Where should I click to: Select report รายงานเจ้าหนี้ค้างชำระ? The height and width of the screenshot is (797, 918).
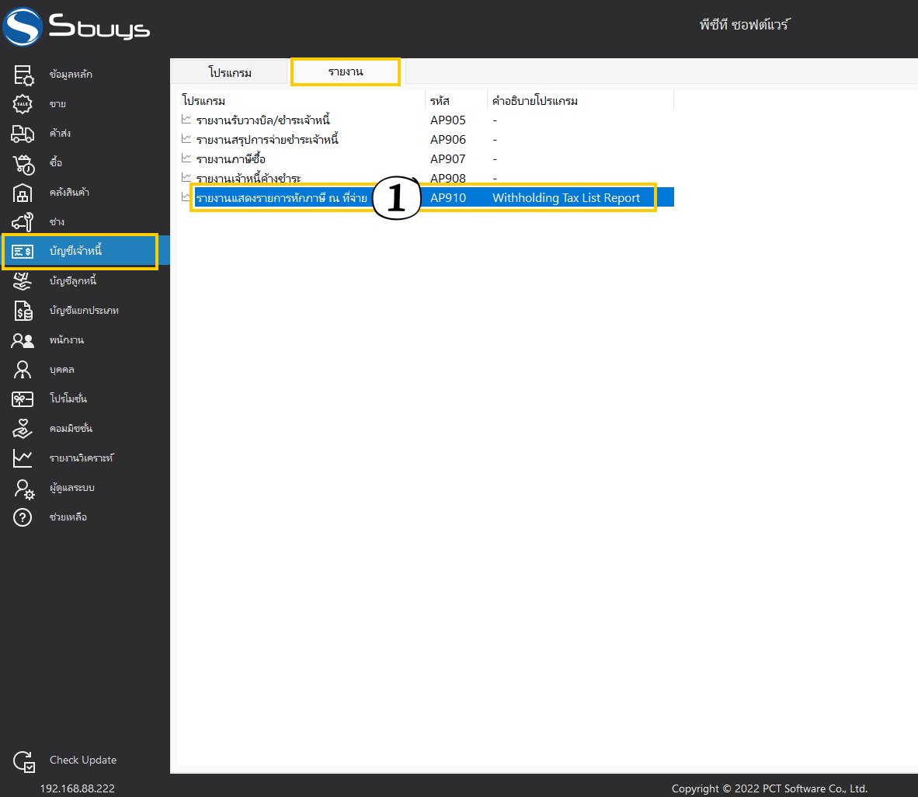pos(249,178)
